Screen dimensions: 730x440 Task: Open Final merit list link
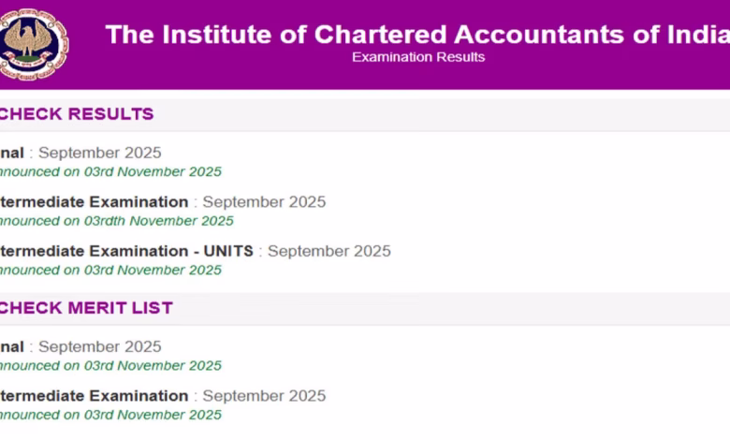pos(12,346)
